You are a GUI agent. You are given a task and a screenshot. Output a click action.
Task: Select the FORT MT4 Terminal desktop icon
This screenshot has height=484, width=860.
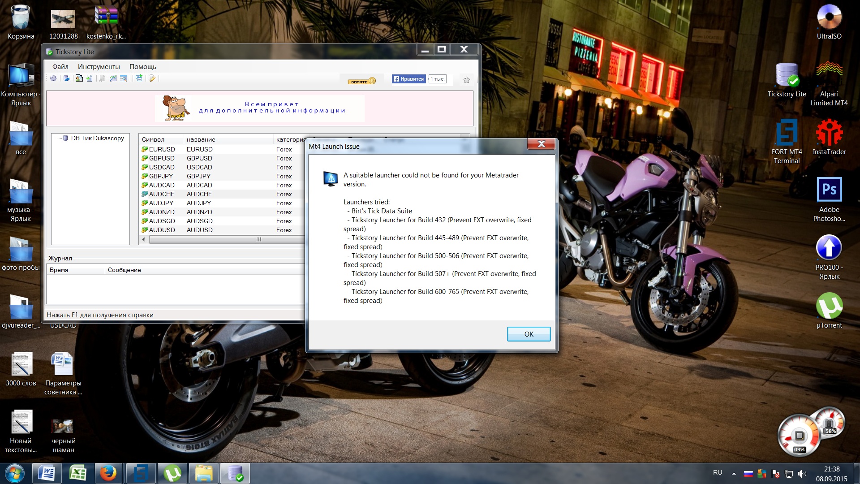click(787, 142)
